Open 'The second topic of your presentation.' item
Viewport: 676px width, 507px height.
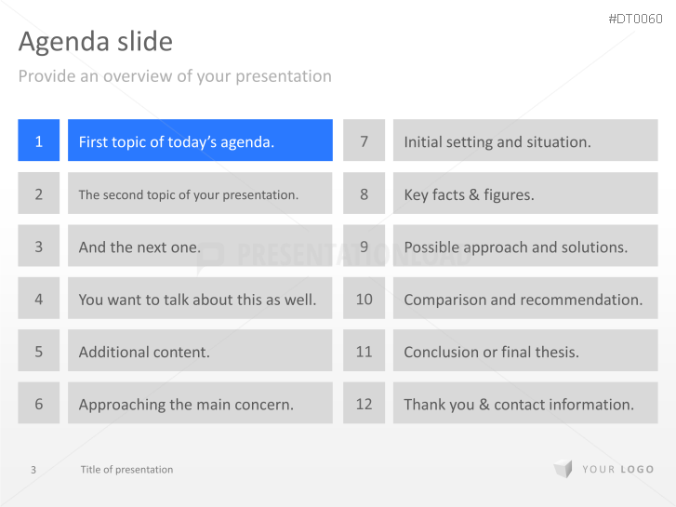click(x=200, y=194)
